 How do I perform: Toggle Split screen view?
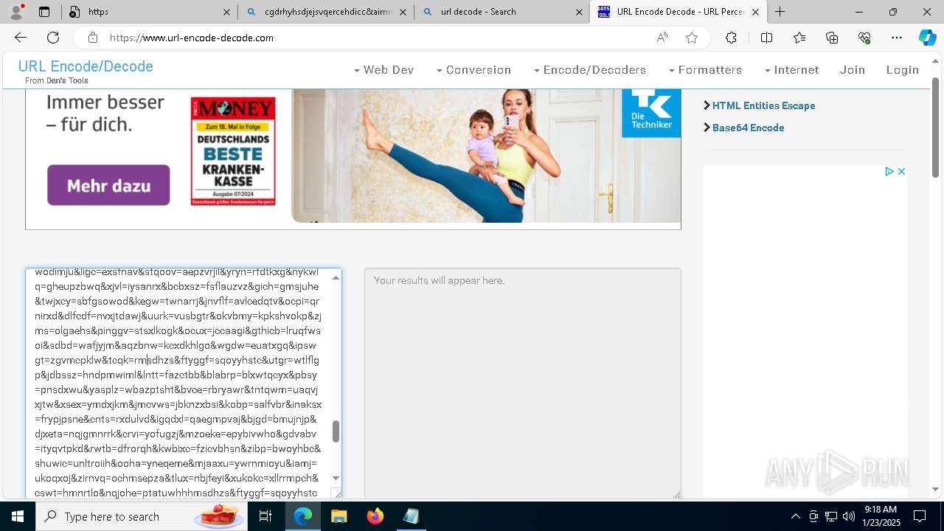pos(766,38)
